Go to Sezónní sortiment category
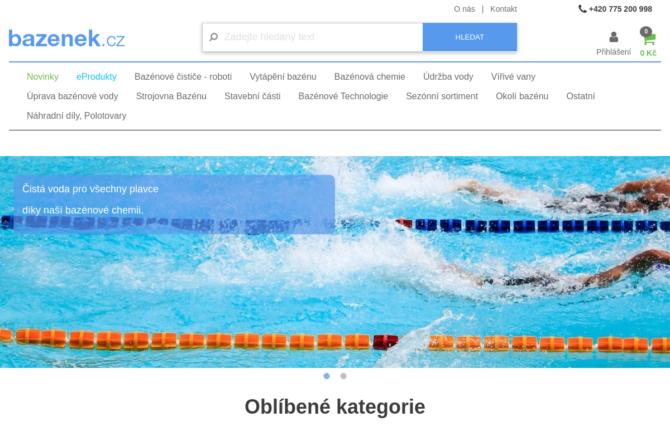 pos(442,96)
